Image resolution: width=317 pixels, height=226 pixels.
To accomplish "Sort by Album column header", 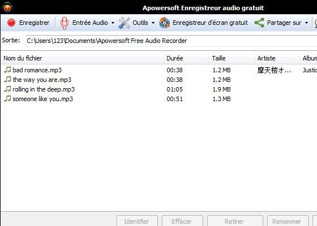I will click(x=308, y=58).
